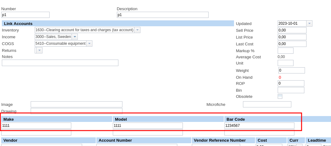
Task: Click the empty second-row Bar Code field
Action: click(259, 132)
